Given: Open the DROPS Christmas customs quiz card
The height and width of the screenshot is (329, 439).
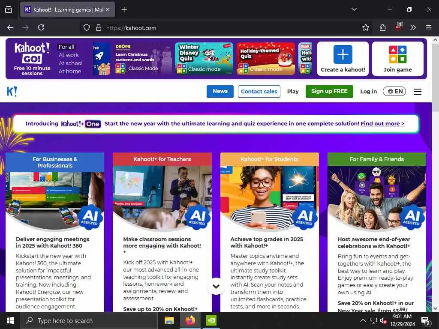Looking at the screenshot, I should click(142, 59).
